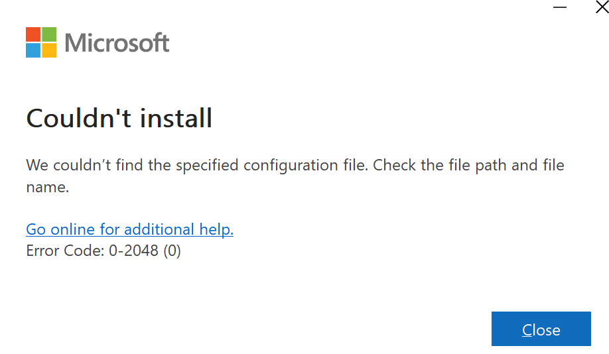Click the green square of the logo
This screenshot has width=609, height=354.
(49, 34)
